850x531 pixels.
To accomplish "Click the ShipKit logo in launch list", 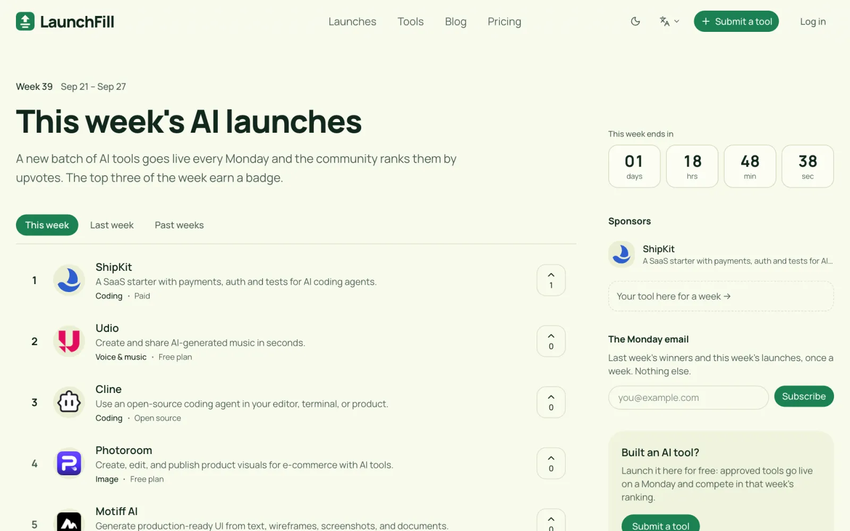I will [x=69, y=280].
